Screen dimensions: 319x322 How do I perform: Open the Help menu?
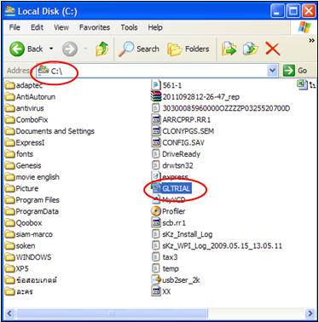tap(155, 27)
